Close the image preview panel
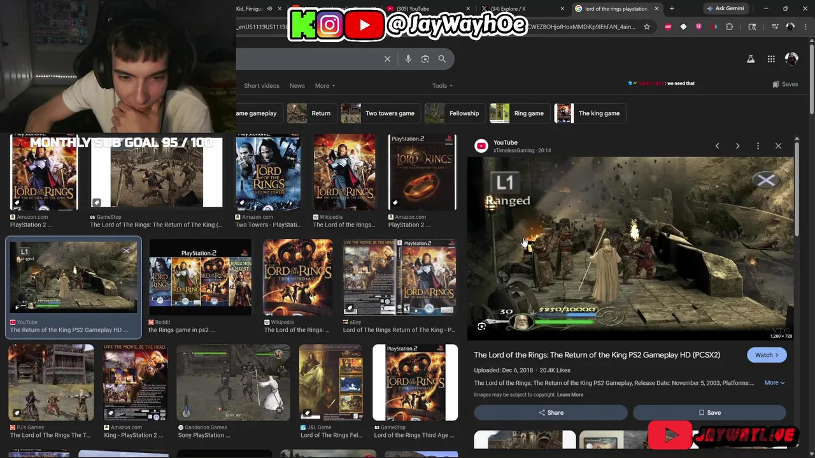This screenshot has height=458, width=815. coord(778,146)
